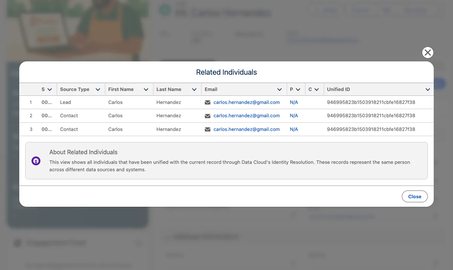The image size is (453, 270).
Task: Open the Unified ID column dropdown
Action: (x=427, y=90)
